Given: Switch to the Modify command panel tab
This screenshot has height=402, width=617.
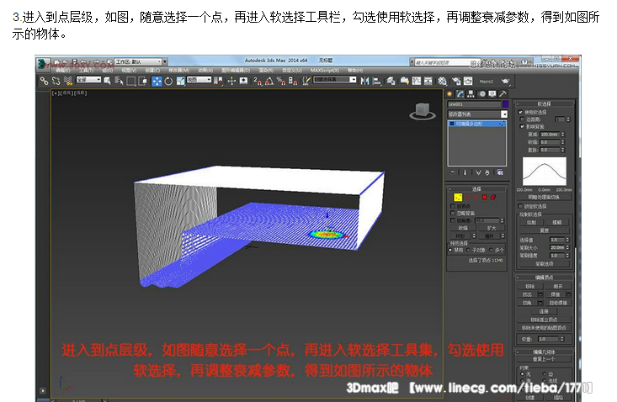Looking at the screenshot, I should 460,94.
